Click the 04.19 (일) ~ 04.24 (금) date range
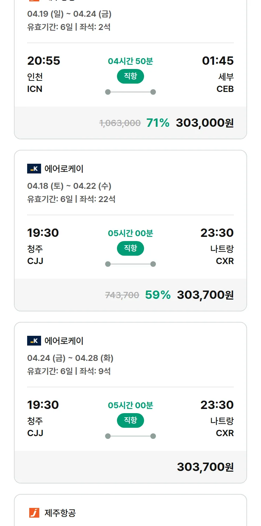Screen dimensions: 261x526 tap(69, 14)
